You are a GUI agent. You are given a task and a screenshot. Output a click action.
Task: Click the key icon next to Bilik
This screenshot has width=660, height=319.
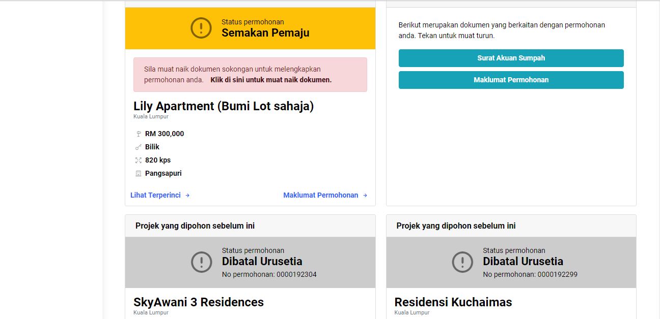point(138,147)
